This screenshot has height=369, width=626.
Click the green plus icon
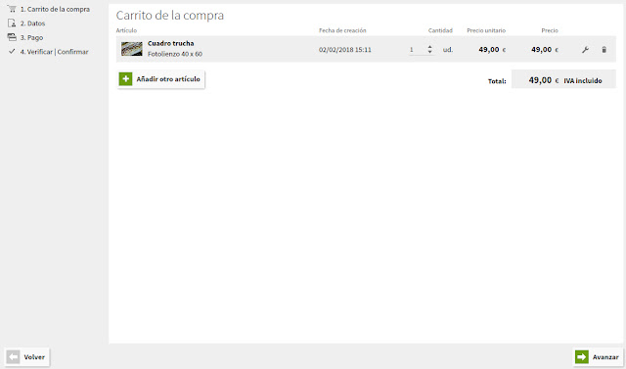point(125,79)
